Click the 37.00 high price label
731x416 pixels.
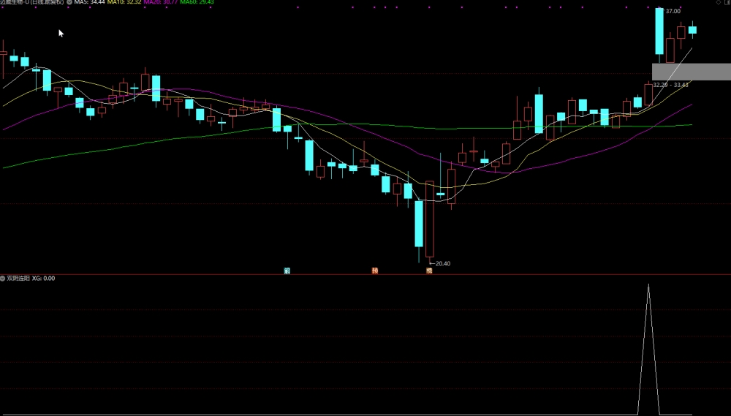coord(673,11)
